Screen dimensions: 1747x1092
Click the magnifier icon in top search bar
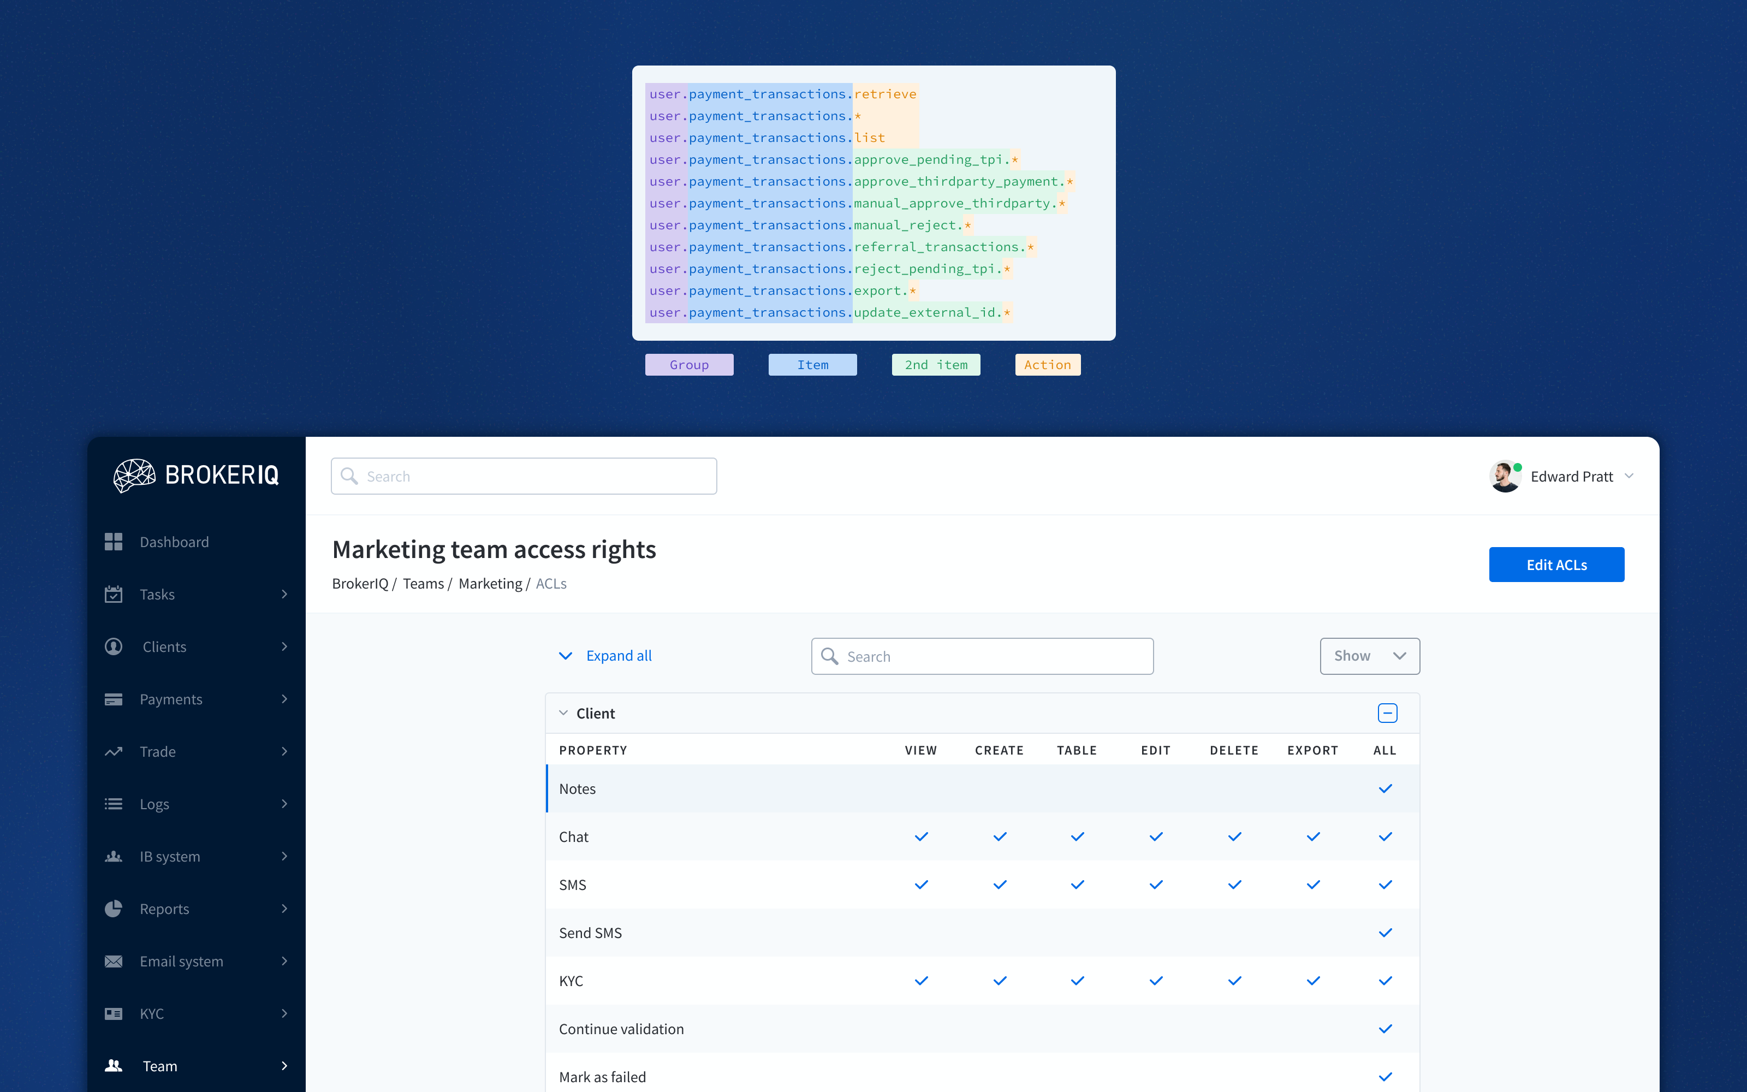(x=349, y=476)
